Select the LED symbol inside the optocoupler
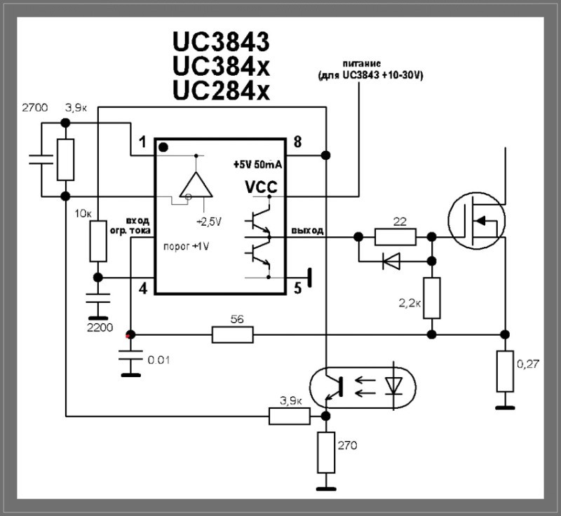This screenshot has height=516, width=561. coord(394,386)
